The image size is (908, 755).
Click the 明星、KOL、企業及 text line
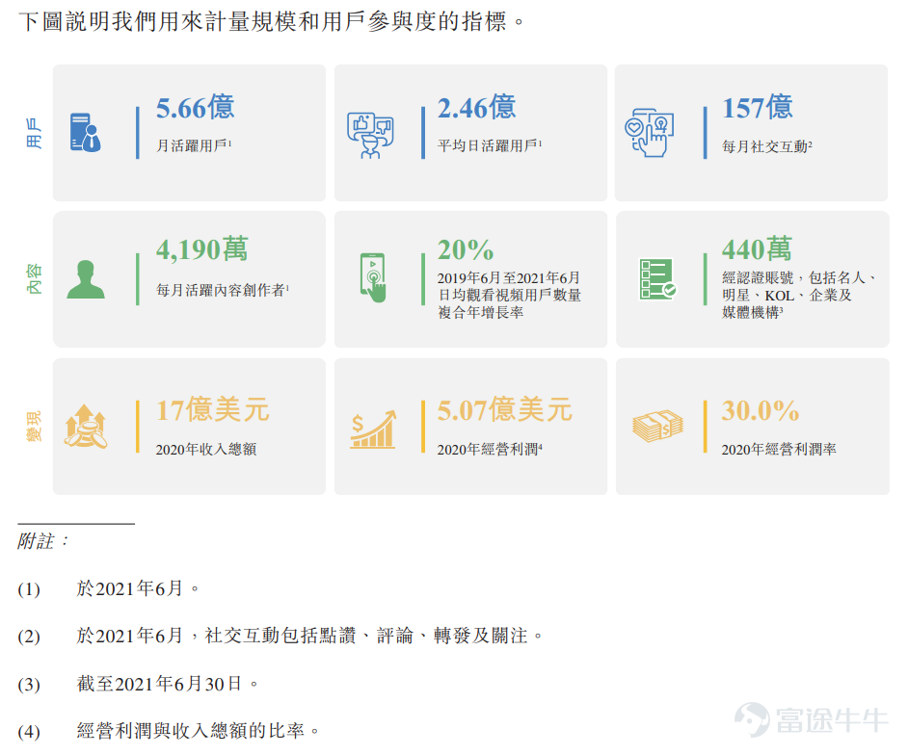coord(787,295)
